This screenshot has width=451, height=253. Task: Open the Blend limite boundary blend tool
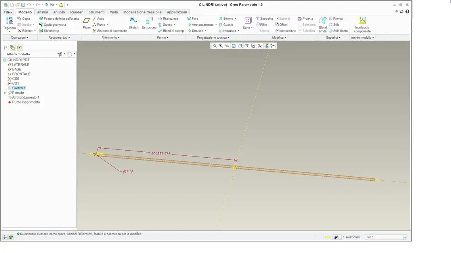pos(323,25)
